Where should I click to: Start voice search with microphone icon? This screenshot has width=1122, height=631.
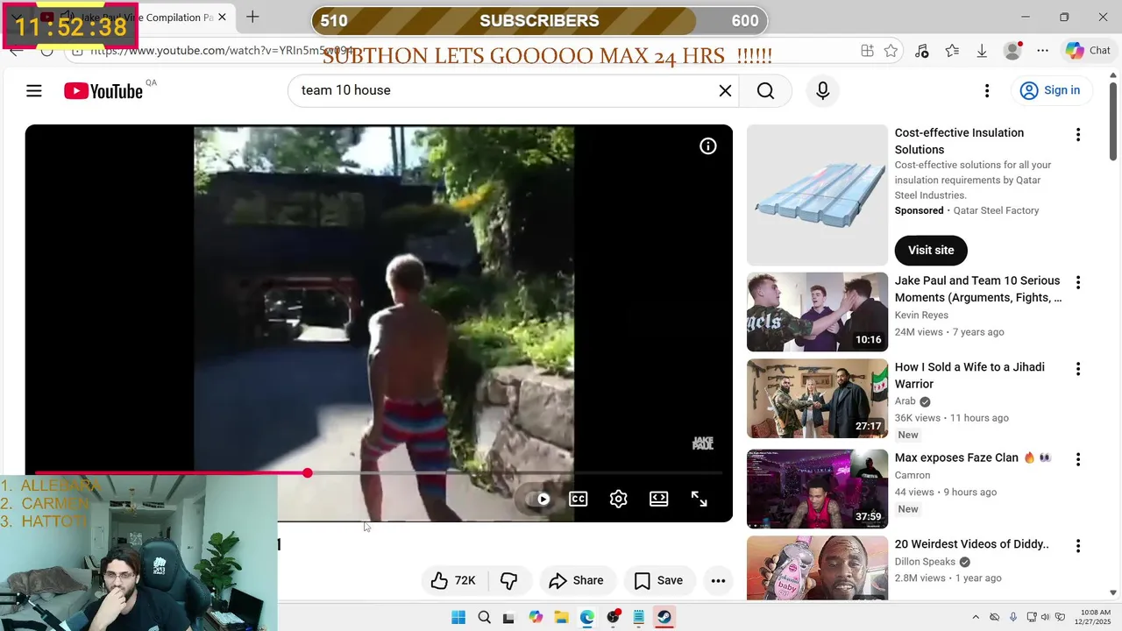(822, 90)
